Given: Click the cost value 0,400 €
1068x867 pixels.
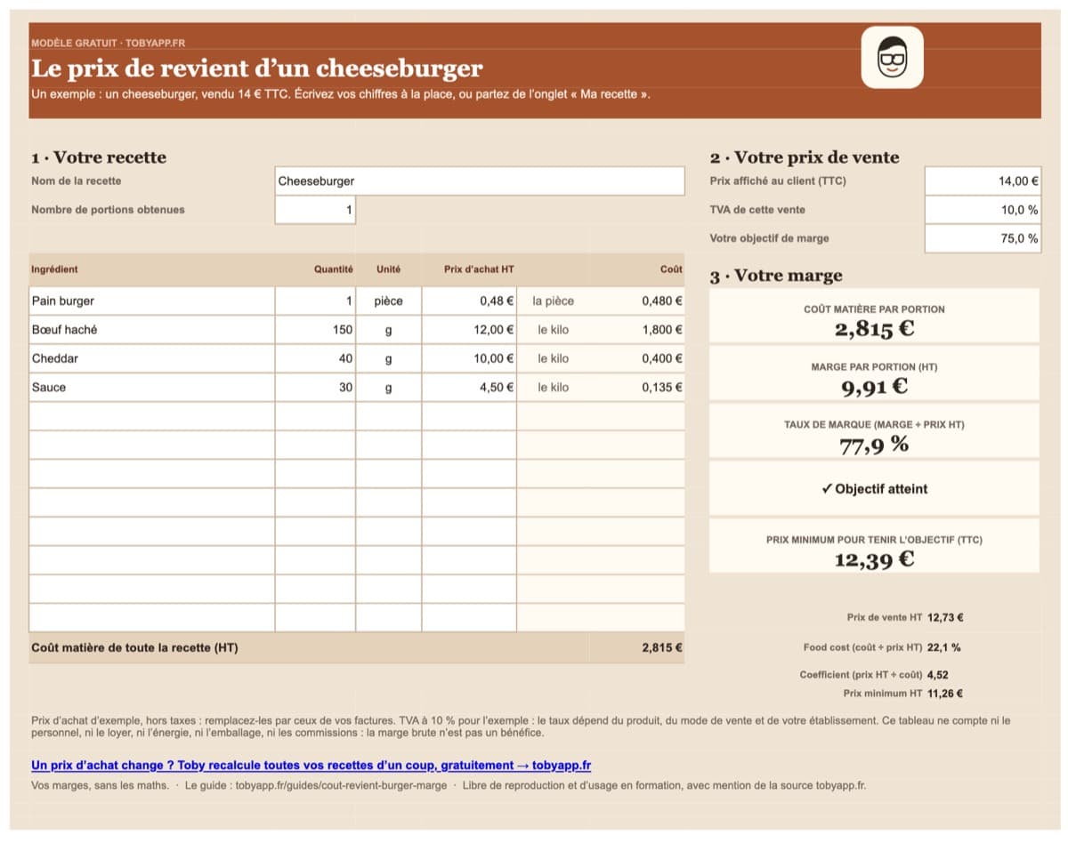Looking at the screenshot, I should [x=662, y=358].
